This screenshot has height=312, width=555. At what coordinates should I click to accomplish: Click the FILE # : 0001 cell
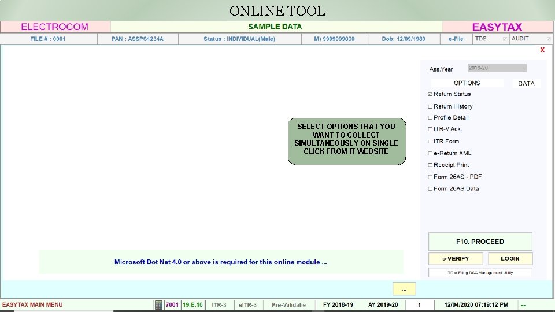[48, 39]
